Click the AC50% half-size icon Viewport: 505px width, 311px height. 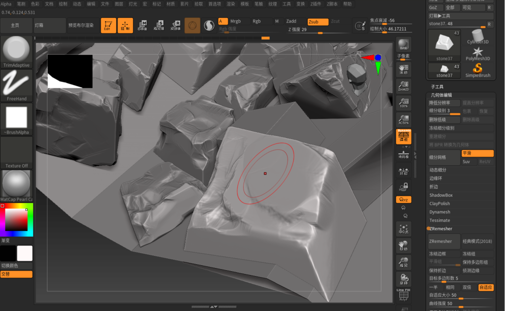coord(403,119)
